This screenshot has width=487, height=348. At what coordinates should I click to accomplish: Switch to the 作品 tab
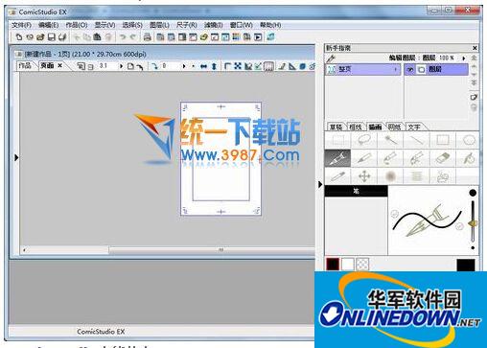pos(25,66)
